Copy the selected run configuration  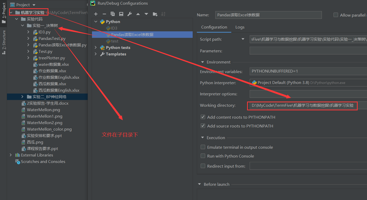coord(112,14)
